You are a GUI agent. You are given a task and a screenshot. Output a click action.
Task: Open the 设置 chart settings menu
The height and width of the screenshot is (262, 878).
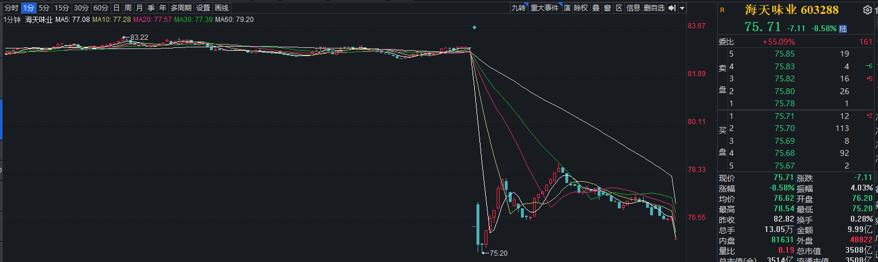click(203, 8)
